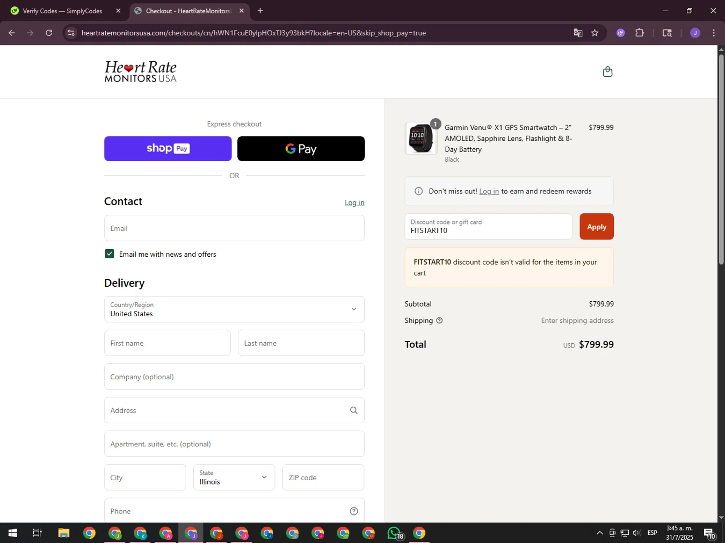Focus the First name field

pos(167,343)
